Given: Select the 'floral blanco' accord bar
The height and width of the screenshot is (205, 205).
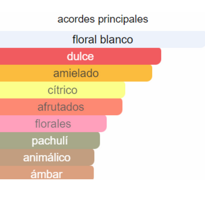Looking at the screenshot, I should tap(102, 39).
